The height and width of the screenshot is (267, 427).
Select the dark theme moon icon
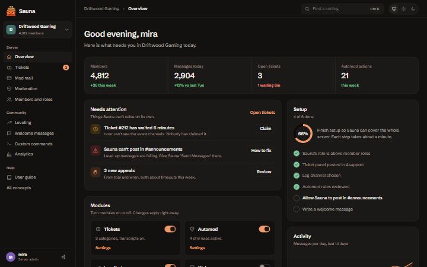click(x=413, y=9)
